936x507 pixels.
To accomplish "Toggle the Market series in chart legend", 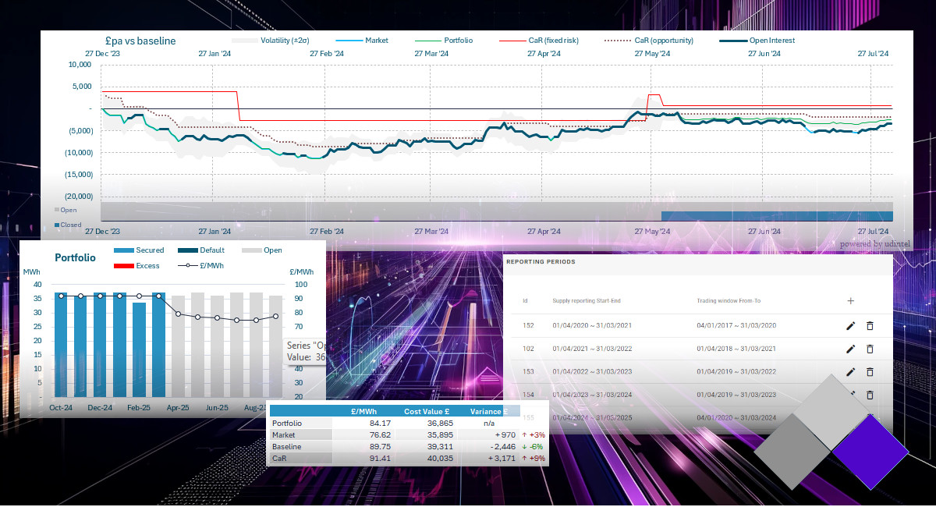I will coord(376,41).
